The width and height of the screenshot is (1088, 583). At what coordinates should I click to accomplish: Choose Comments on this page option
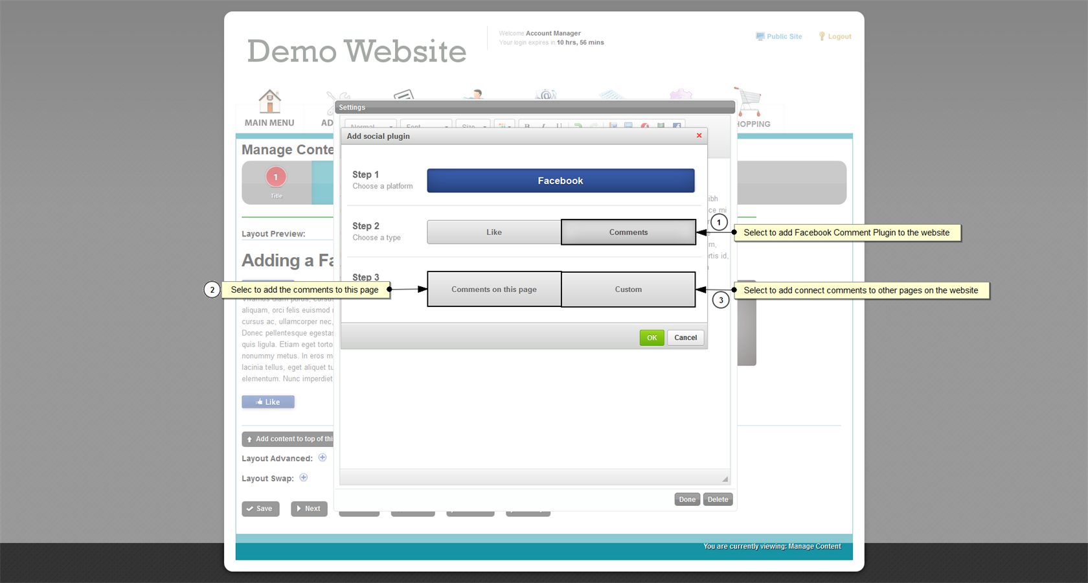[494, 289]
